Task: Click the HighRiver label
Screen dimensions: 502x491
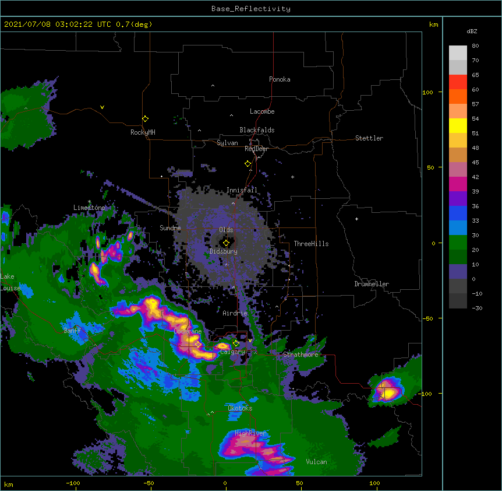Action: click(x=250, y=433)
